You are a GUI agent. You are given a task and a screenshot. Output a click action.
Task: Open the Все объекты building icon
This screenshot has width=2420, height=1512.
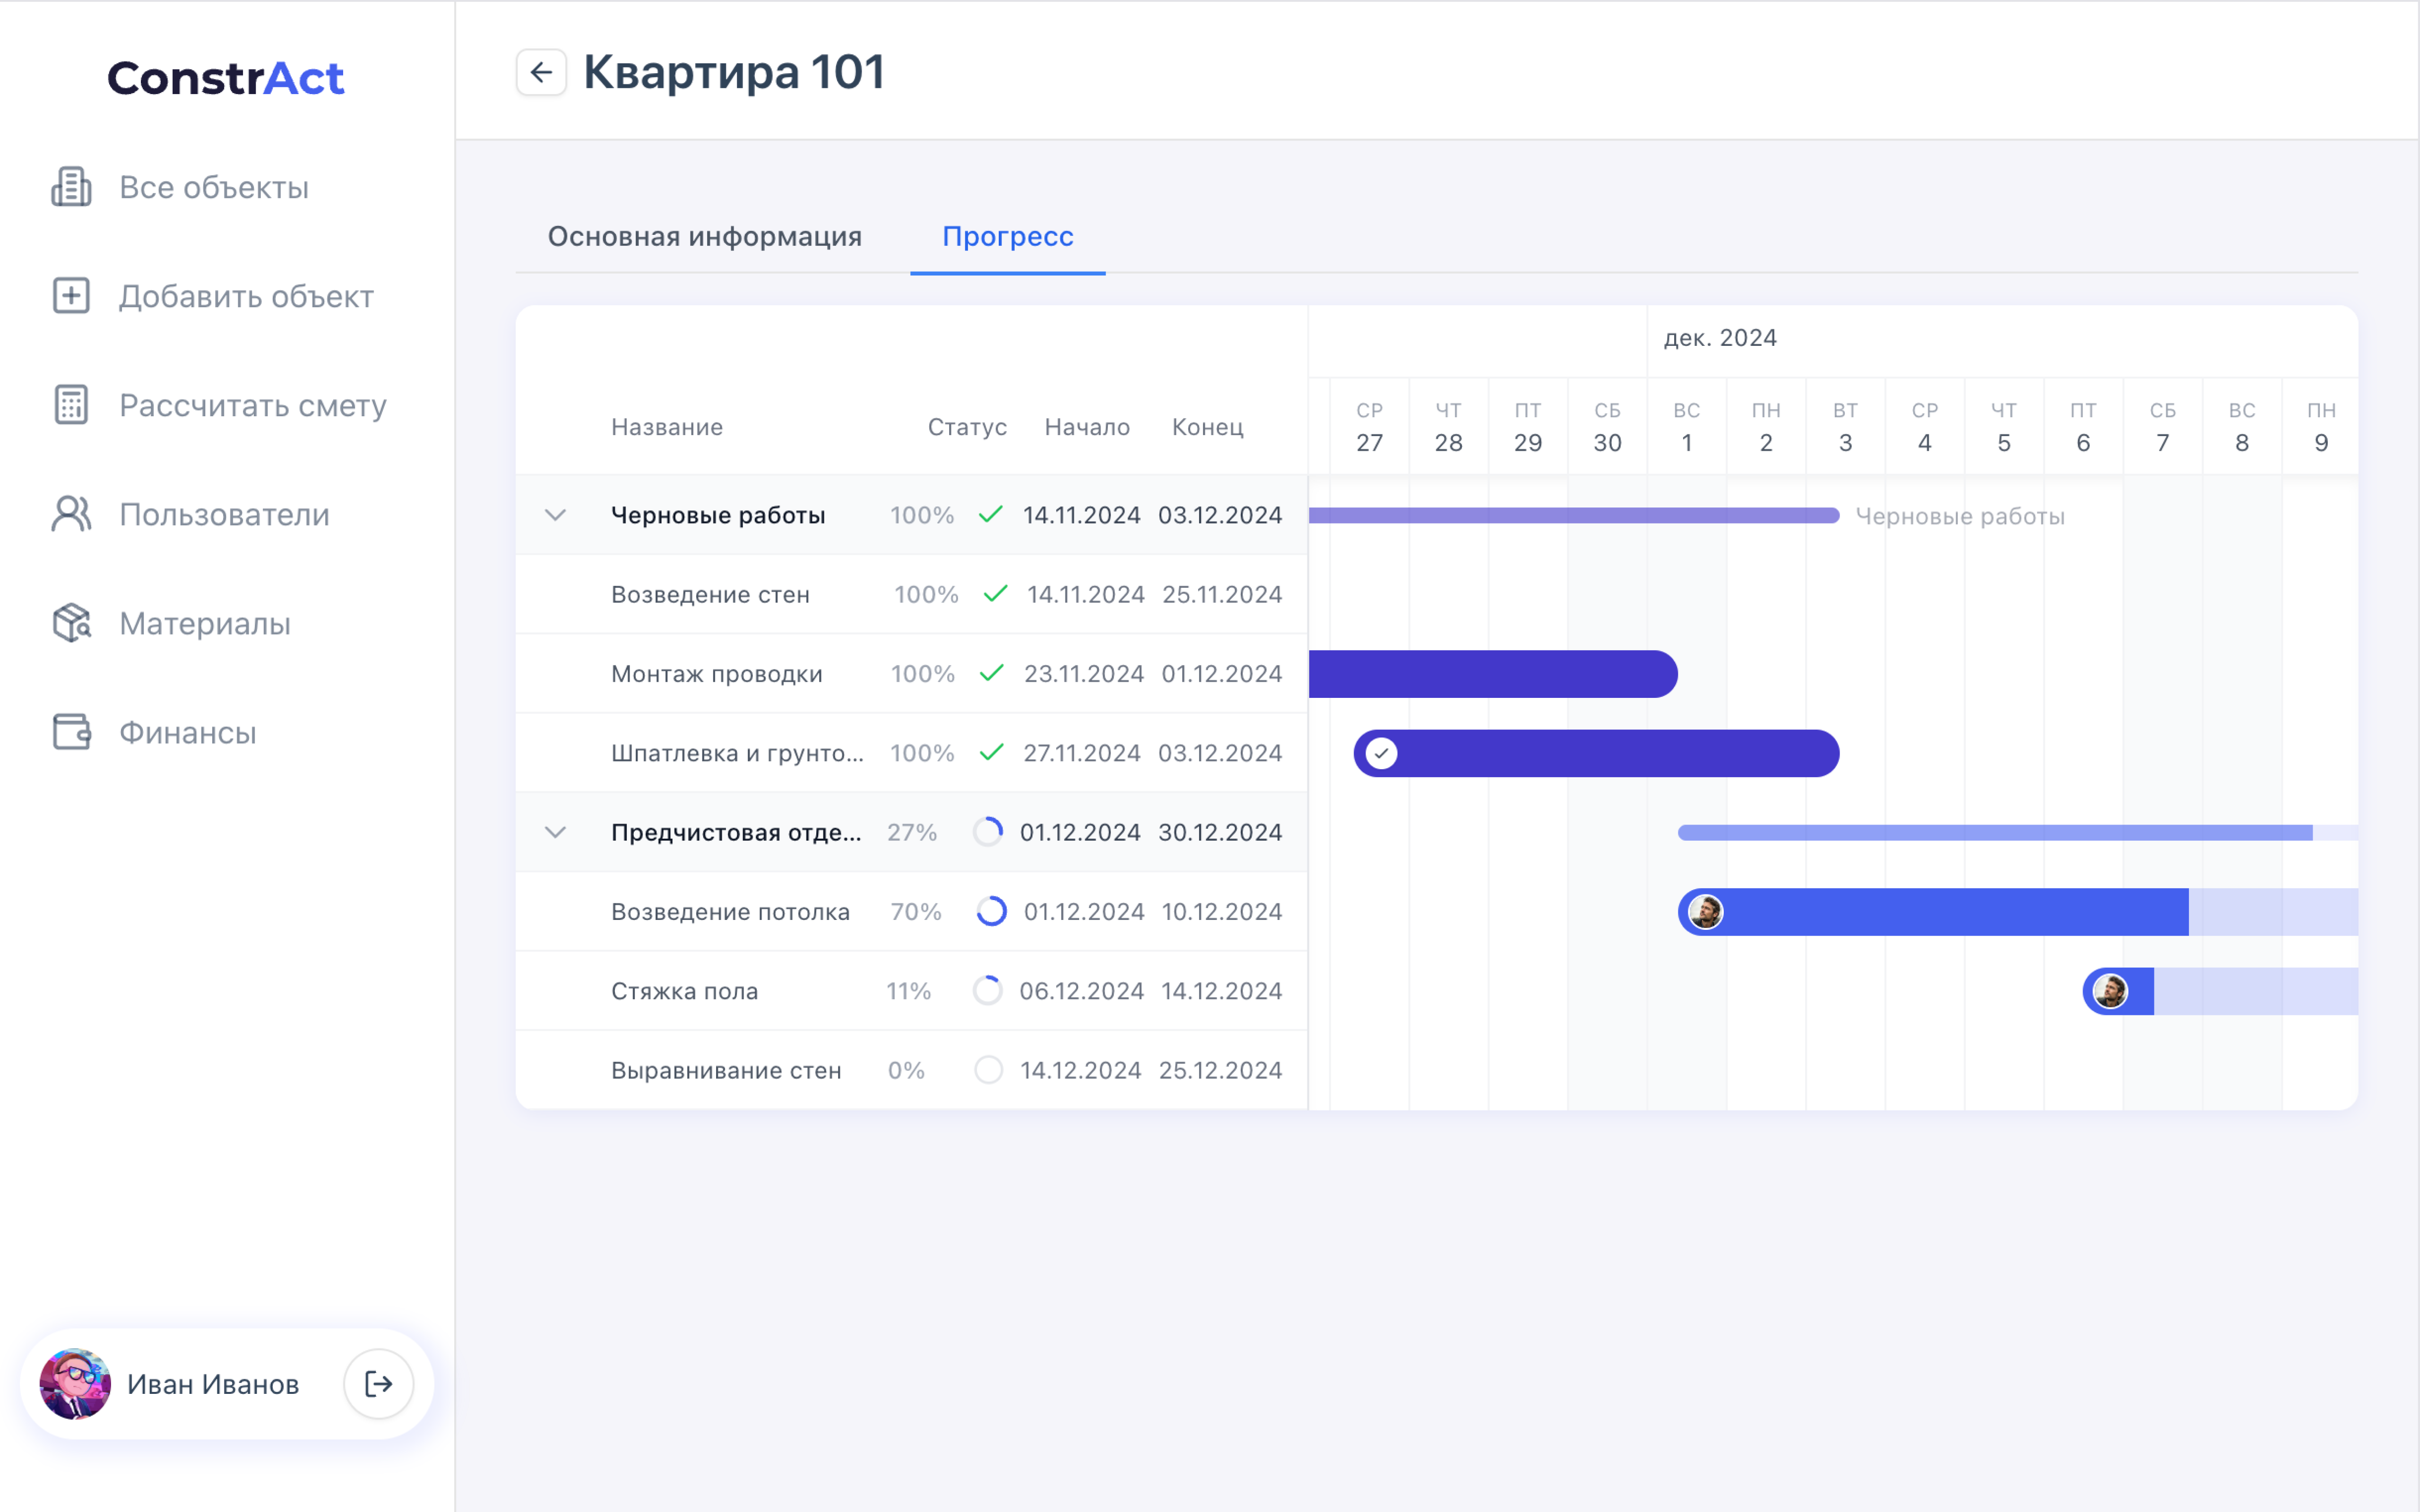click(x=71, y=187)
